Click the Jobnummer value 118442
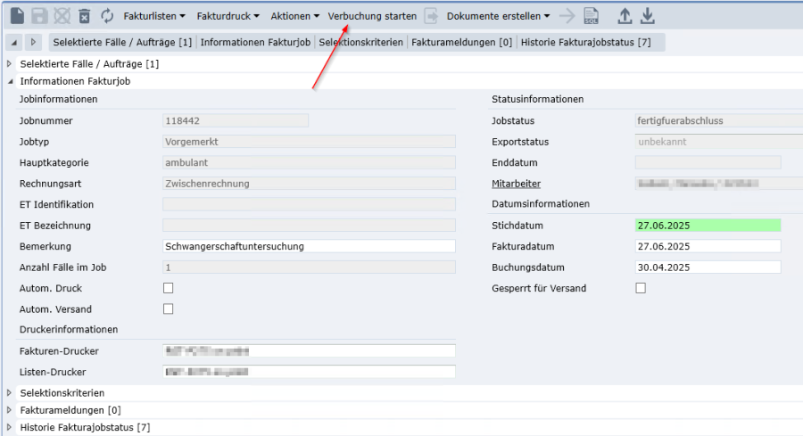 [x=236, y=120]
